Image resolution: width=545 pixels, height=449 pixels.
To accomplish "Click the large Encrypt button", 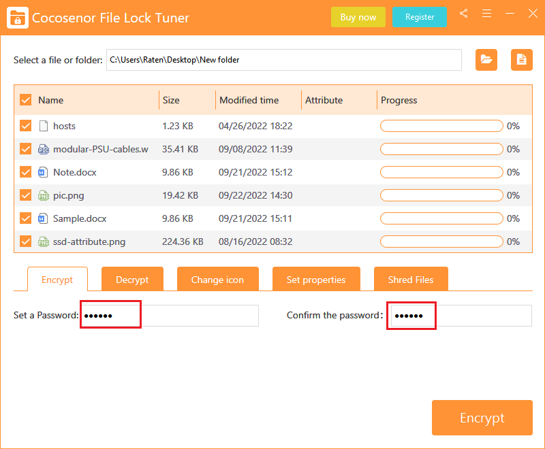I will 482,418.
